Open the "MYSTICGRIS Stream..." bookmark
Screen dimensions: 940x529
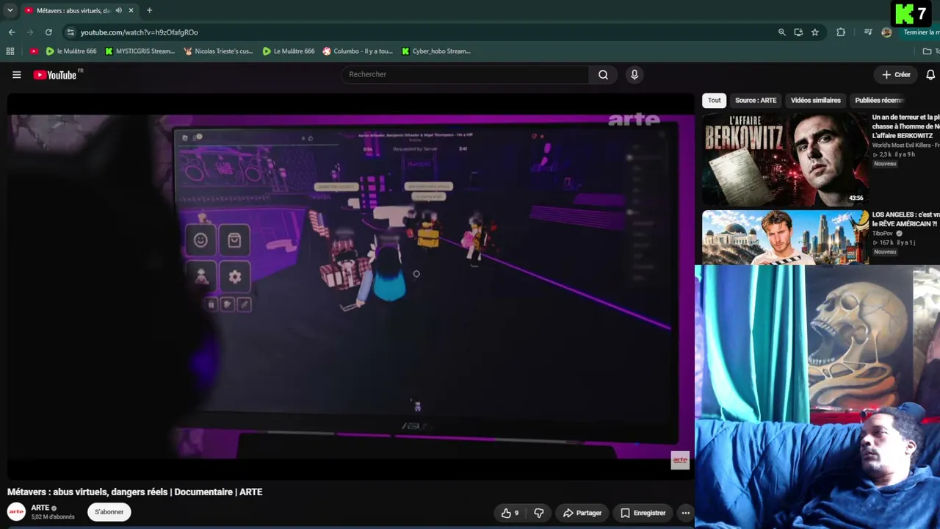[x=140, y=51]
